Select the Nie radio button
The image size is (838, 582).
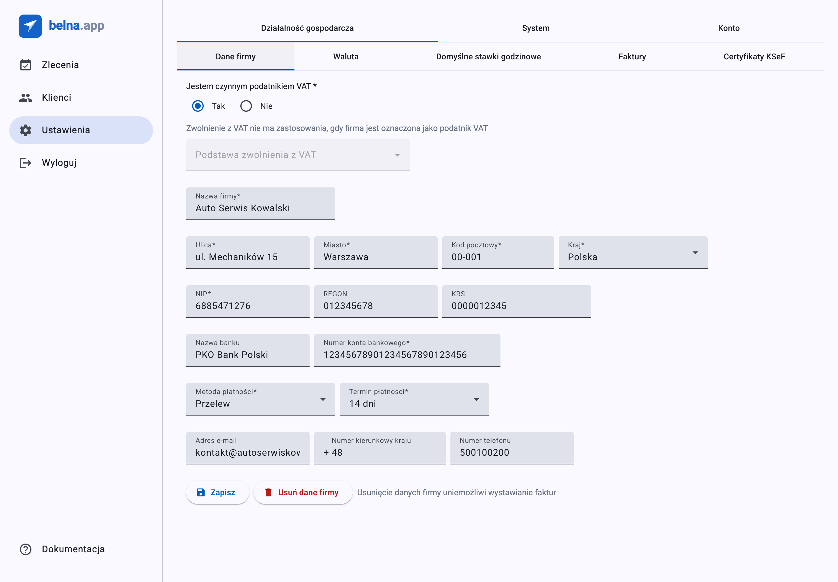tap(246, 106)
